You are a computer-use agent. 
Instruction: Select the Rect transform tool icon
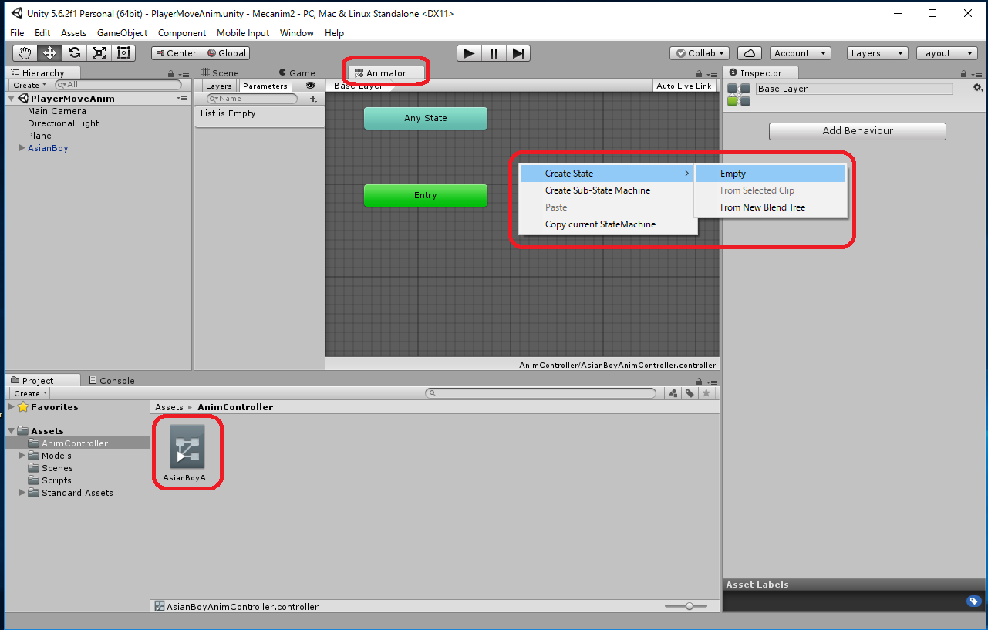tap(123, 53)
